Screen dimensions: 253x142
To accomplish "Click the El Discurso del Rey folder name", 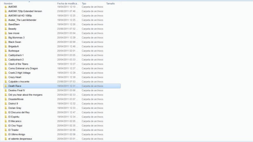I will 19,112.
